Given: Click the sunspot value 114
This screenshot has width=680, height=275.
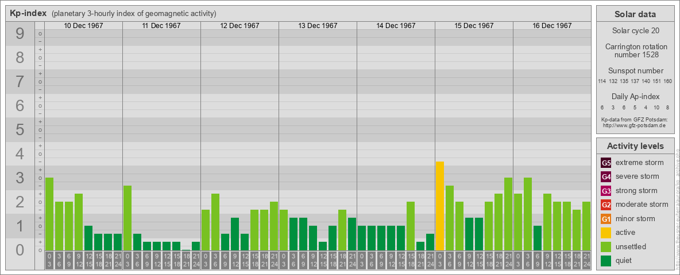Looking at the screenshot, I should click(x=601, y=81).
